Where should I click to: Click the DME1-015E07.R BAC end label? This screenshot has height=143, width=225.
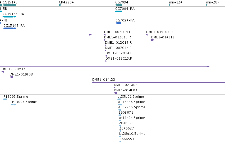[x=159, y=32]
